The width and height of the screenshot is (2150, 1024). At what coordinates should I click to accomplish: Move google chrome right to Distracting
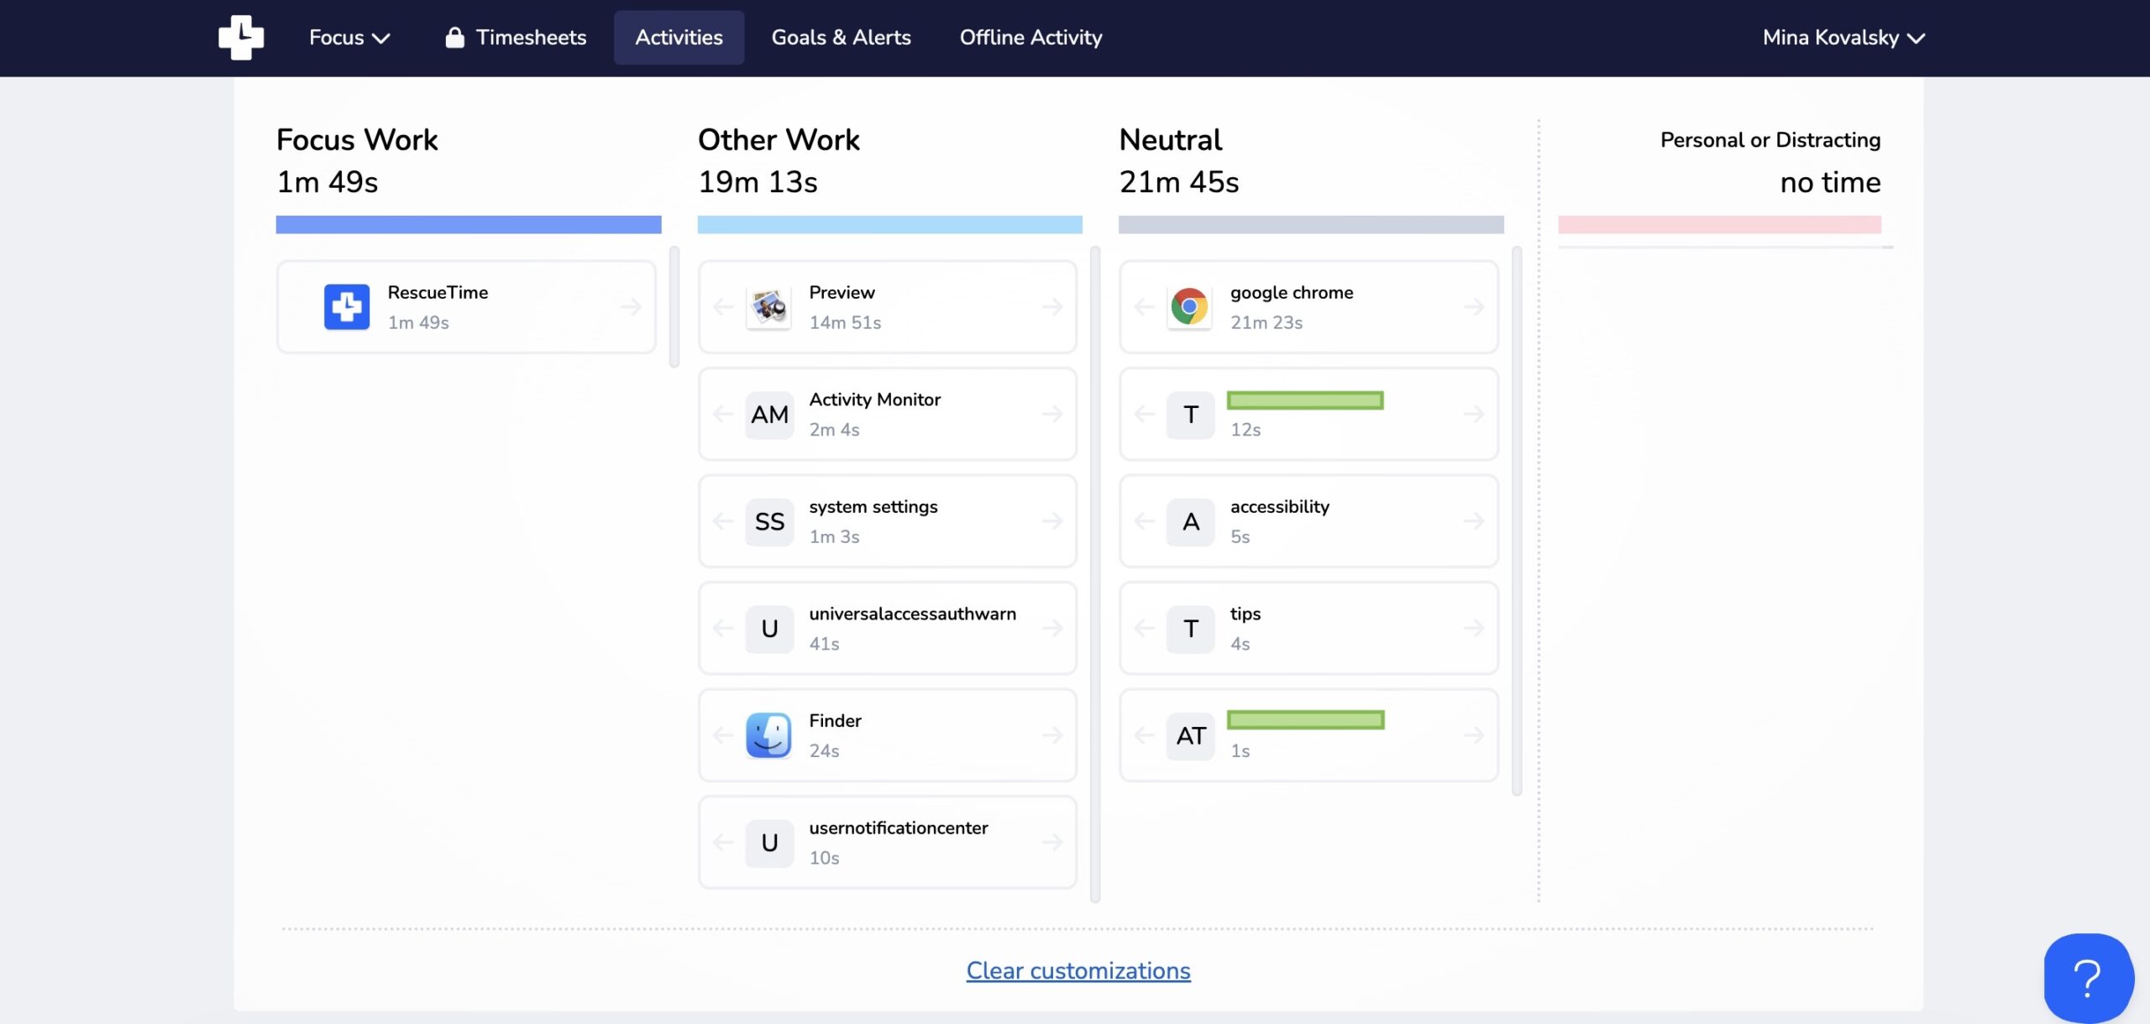pyautogui.click(x=1473, y=306)
